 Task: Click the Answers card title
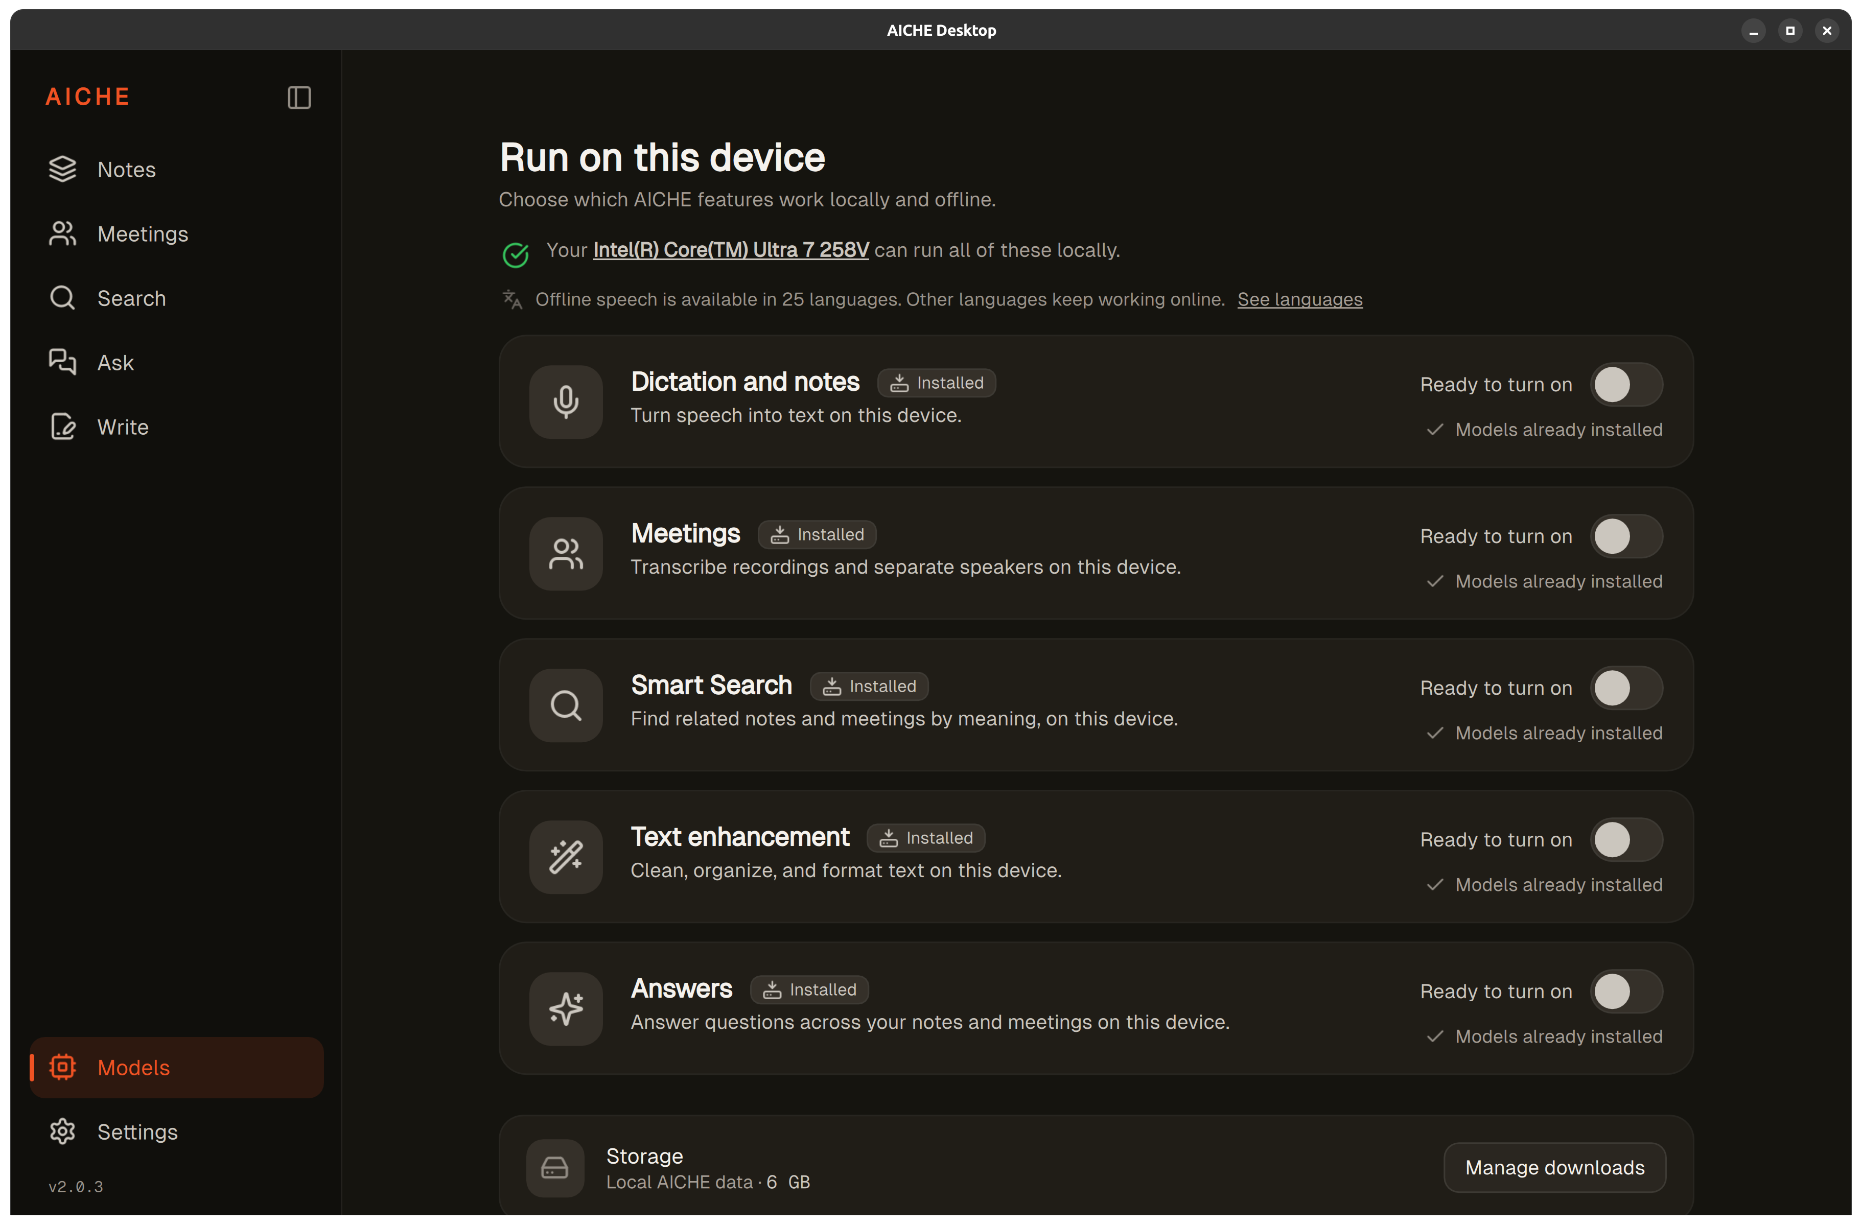click(x=682, y=988)
